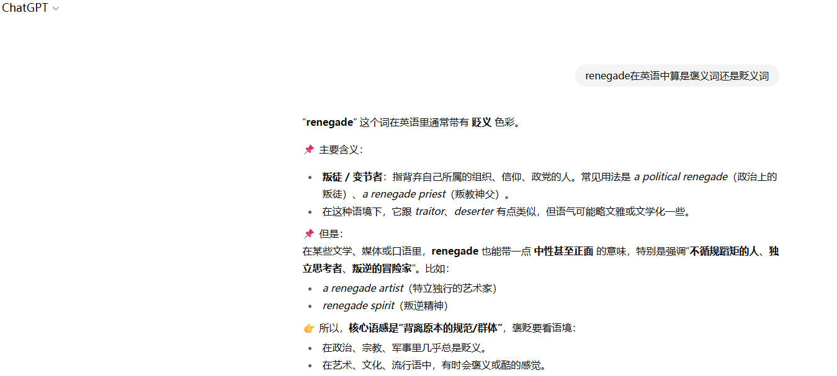Click the user message bubble about renegade
The width and height of the screenshot is (837, 376).
click(677, 76)
